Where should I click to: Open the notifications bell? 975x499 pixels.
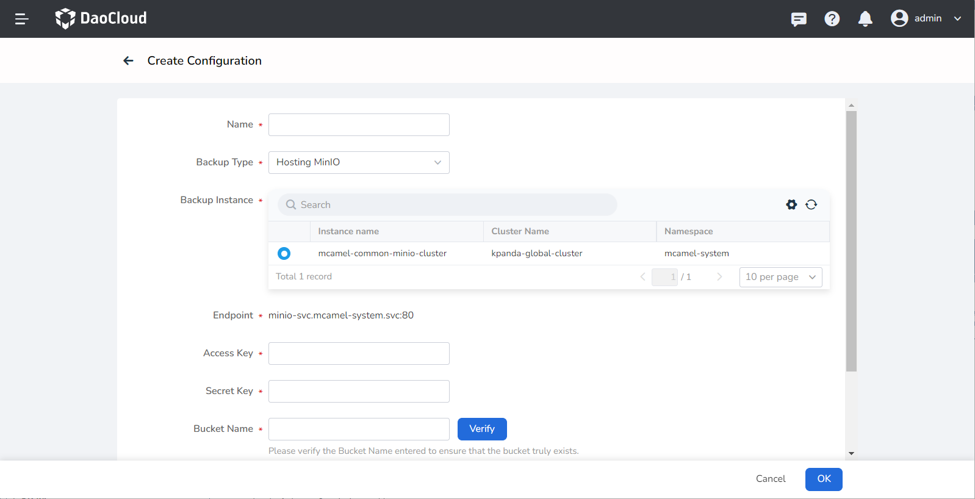[865, 19]
